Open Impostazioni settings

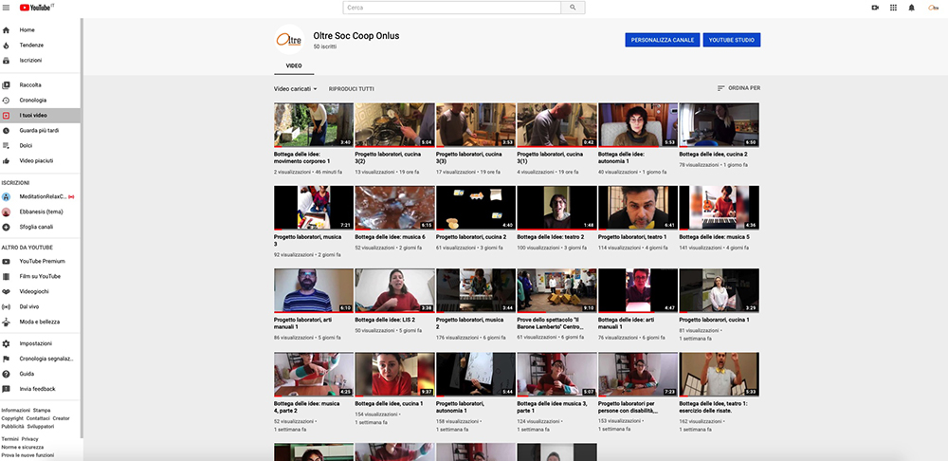click(40, 343)
